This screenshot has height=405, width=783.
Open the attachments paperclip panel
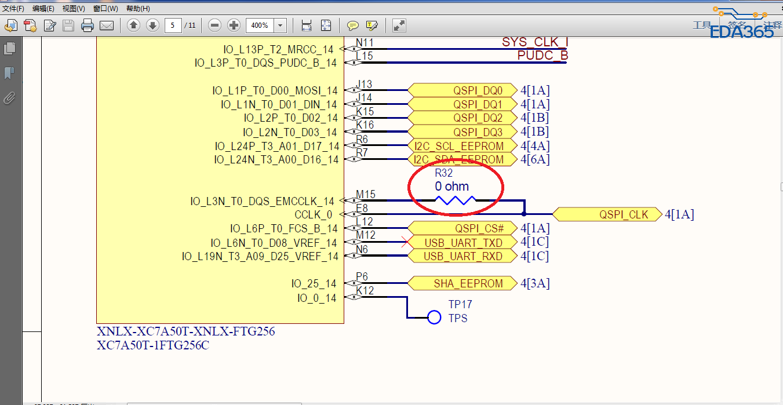9,97
